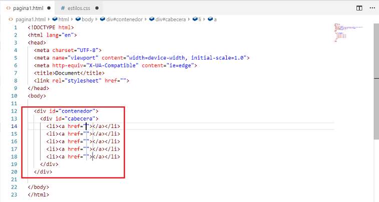The image size is (379, 202).
Task: Click the <!DOCTYPE html> line
Action: tap(51, 27)
